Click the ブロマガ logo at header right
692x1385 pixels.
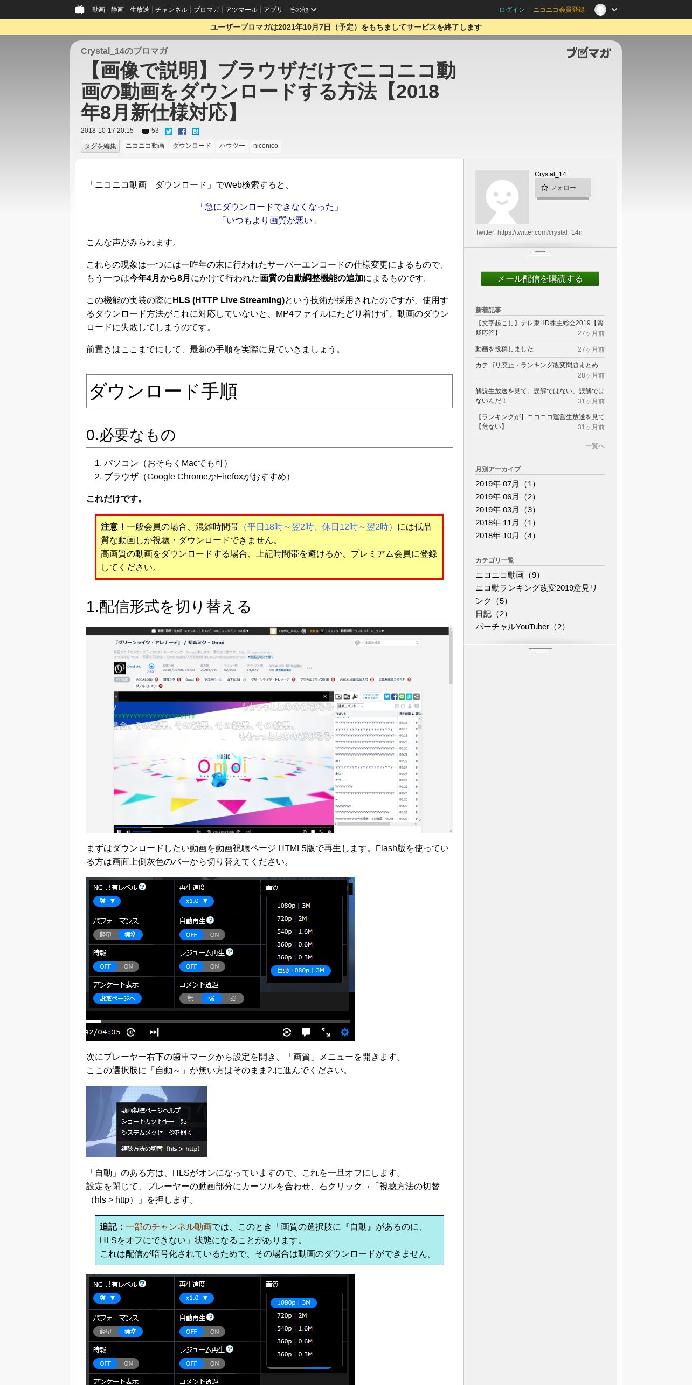coord(589,53)
